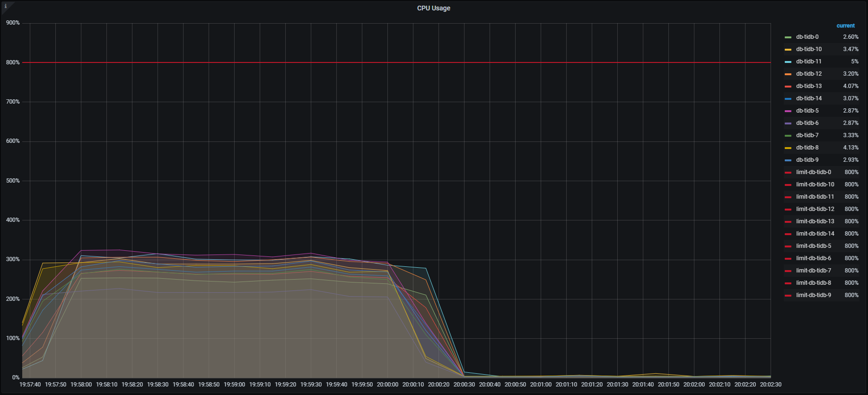The width and height of the screenshot is (868, 395).
Task: Select limit-db-tidb-0 legend entry
Action: click(813, 172)
